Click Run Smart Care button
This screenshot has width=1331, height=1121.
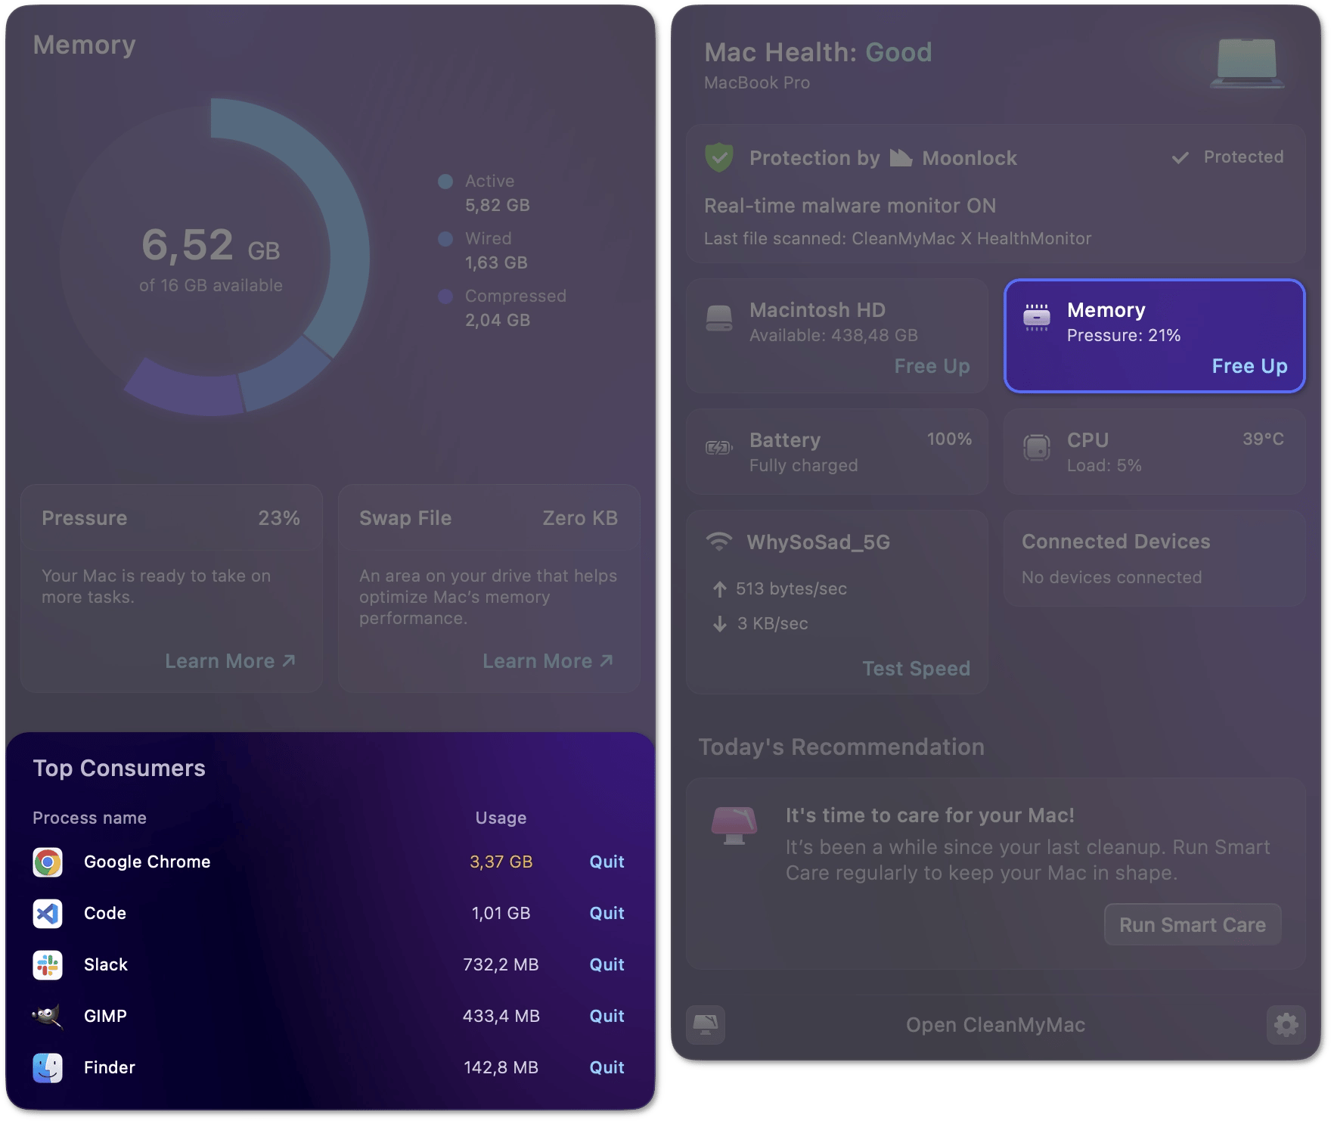click(x=1193, y=924)
